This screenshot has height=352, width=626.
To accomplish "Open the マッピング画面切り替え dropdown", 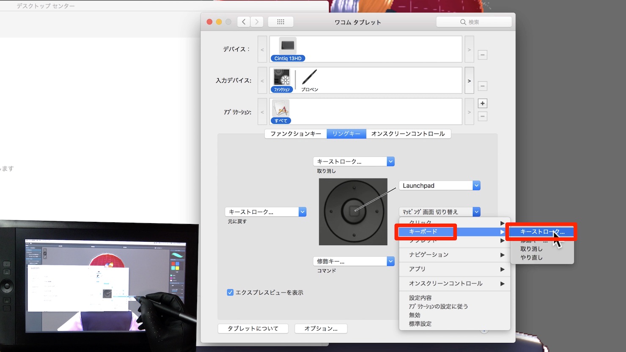I will point(439,212).
